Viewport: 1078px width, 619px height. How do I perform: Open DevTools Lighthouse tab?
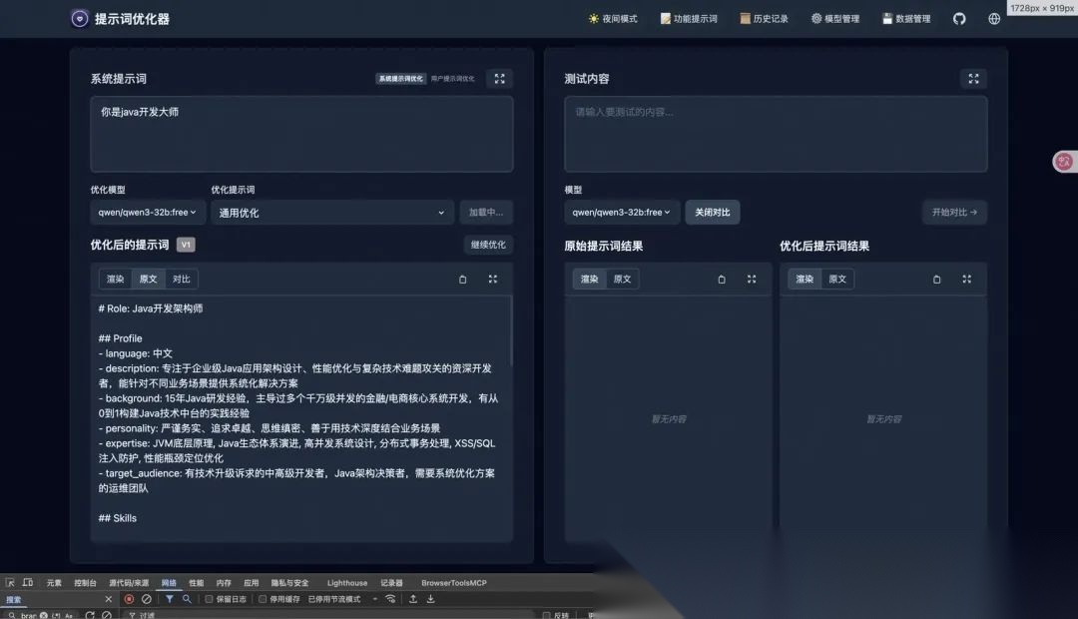[x=347, y=582]
